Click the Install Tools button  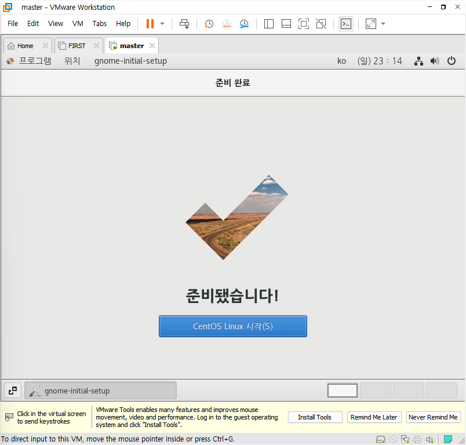[315, 417]
